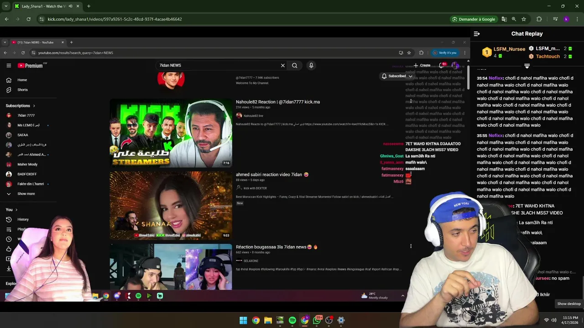The image size is (584, 328).
Task: Open File Explorer from the taskbar
Action: 268,320
